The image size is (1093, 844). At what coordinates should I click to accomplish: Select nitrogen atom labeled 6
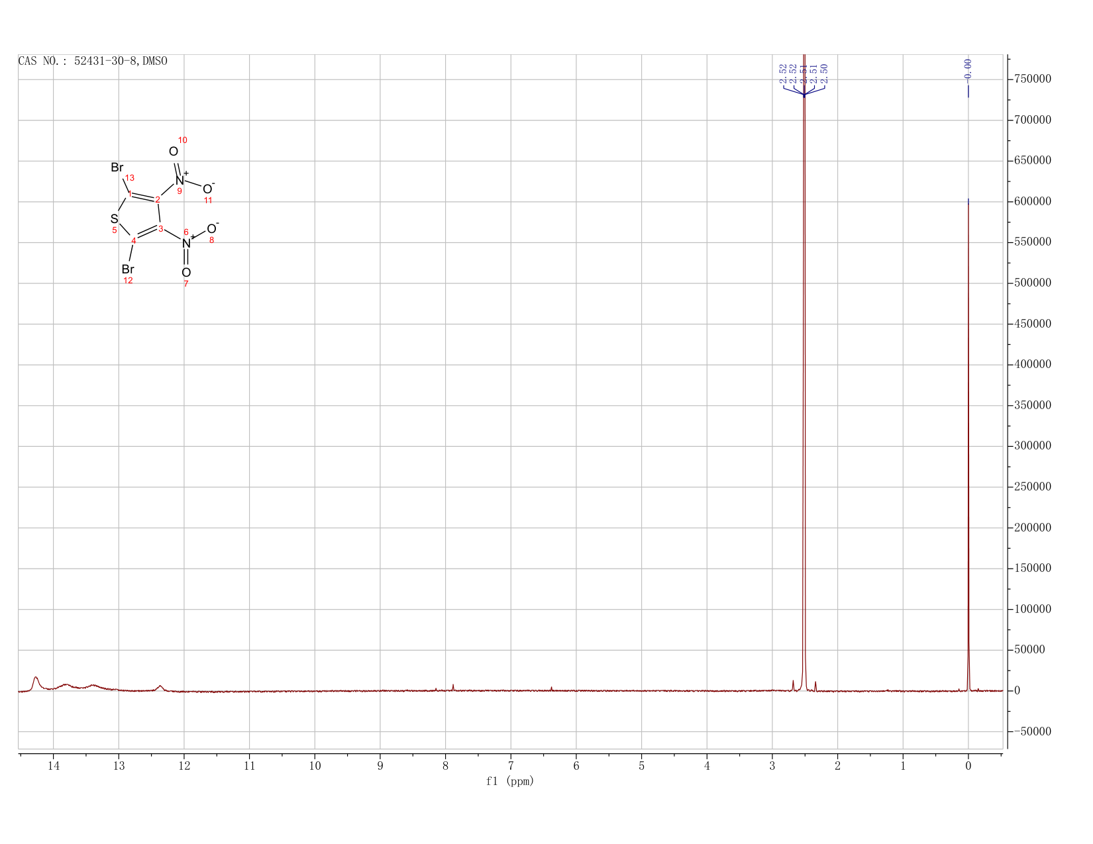click(x=186, y=244)
